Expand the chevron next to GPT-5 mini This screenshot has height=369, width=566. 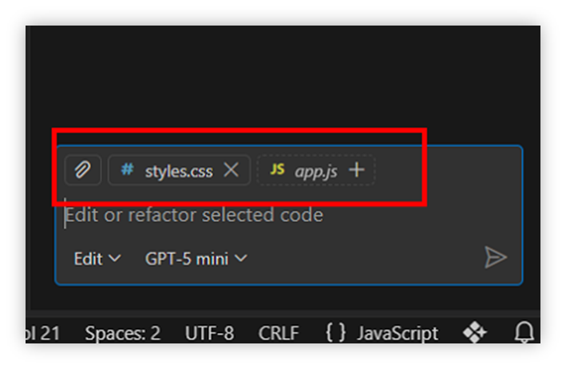[240, 259]
